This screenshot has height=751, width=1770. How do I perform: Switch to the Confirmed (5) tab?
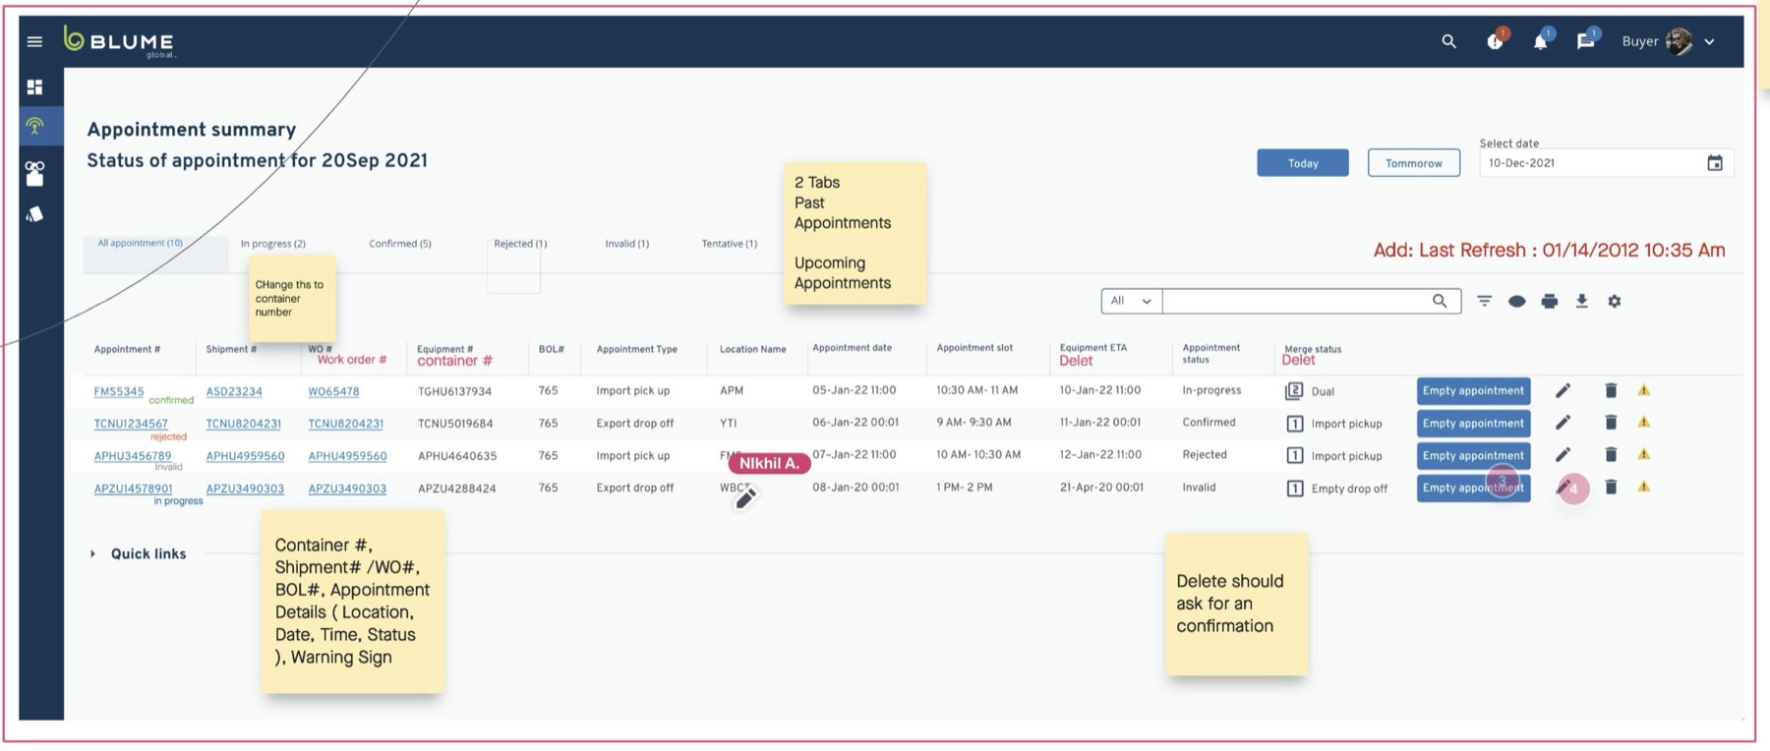tap(400, 244)
